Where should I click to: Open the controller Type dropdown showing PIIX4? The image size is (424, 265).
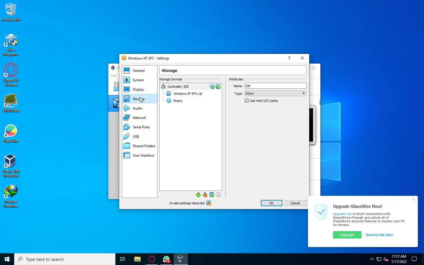pyautogui.click(x=275, y=94)
